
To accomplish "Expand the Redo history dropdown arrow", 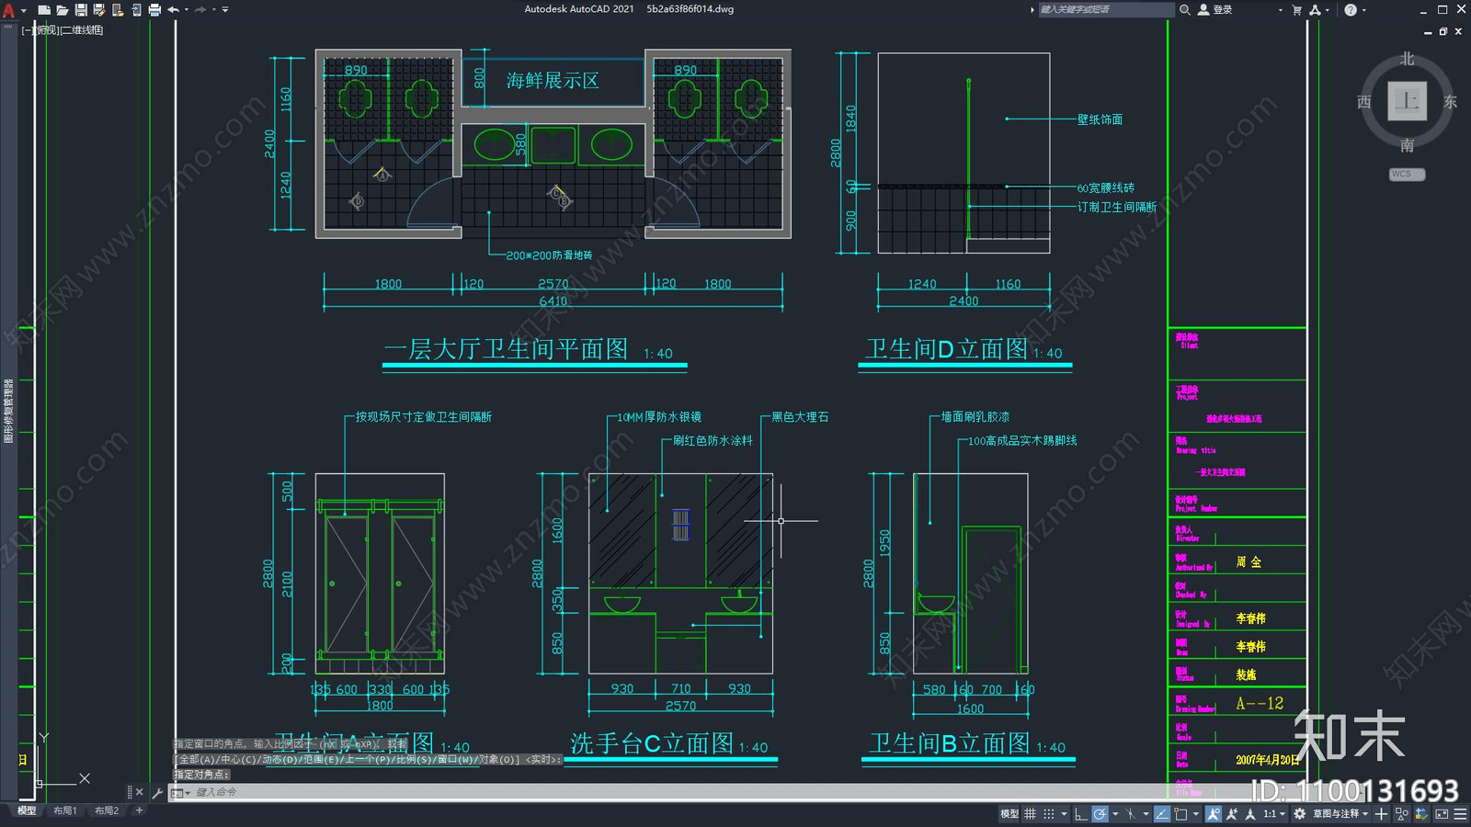I will [214, 10].
